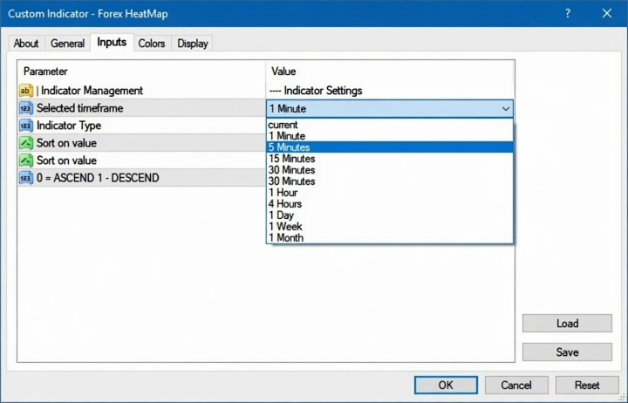Viewport: 628px width, 403px height.
Task: Click the 123 icon beside 0 = ASCEND 1 - DESCEND
Action: coord(26,178)
